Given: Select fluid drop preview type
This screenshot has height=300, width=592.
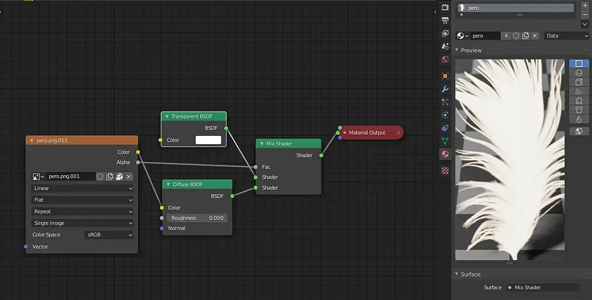Looking at the screenshot, I should pos(579,119).
